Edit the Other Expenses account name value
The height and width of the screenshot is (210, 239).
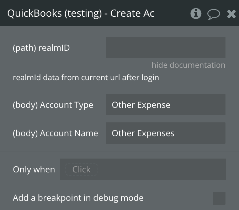tap(143, 133)
